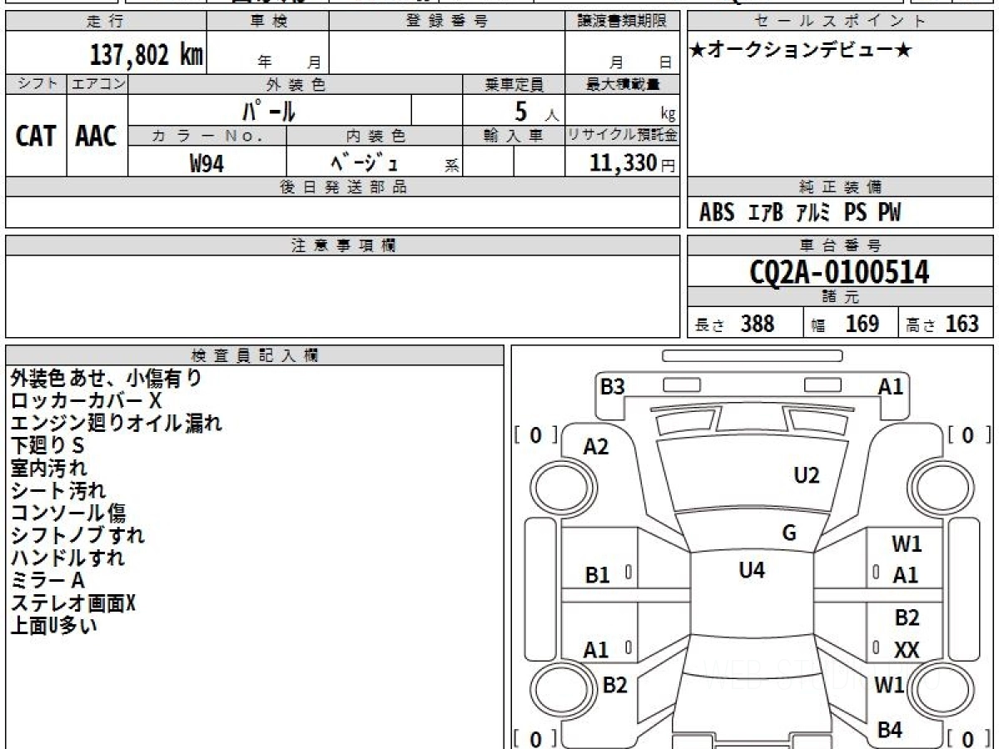Select the セールスポイント heading
Screen dimensions: 999x749
click(841, 21)
